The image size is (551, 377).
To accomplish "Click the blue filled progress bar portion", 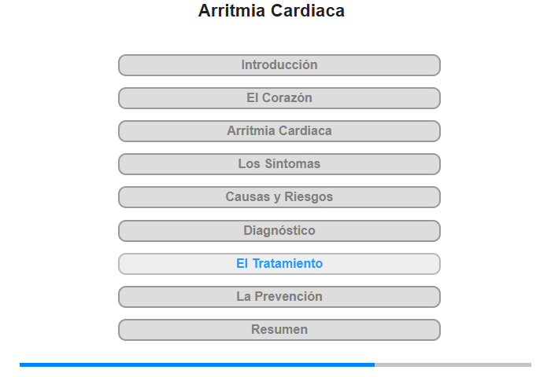I will pos(197,364).
